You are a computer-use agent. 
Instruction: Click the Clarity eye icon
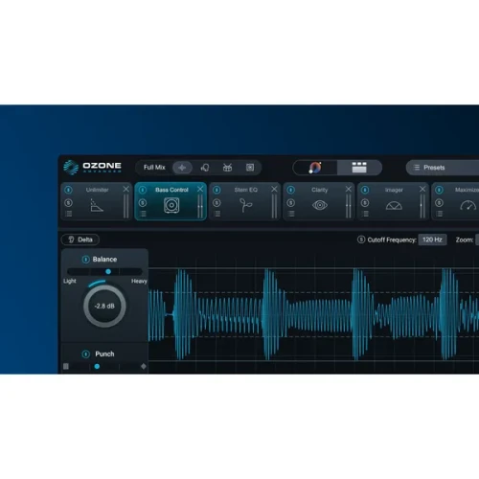[x=320, y=205]
